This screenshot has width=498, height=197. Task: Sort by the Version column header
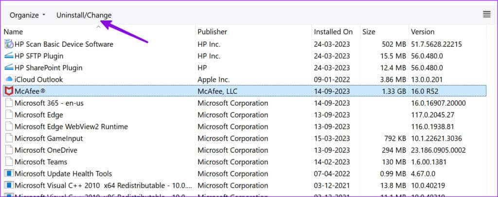(x=423, y=32)
